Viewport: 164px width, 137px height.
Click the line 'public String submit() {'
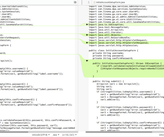pos(108,82)
